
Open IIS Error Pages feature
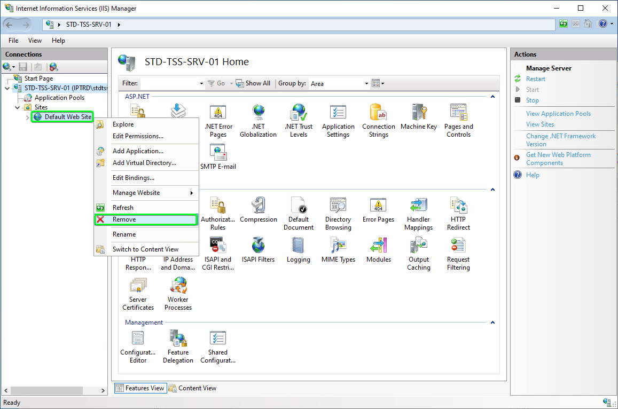(x=378, y=210)
